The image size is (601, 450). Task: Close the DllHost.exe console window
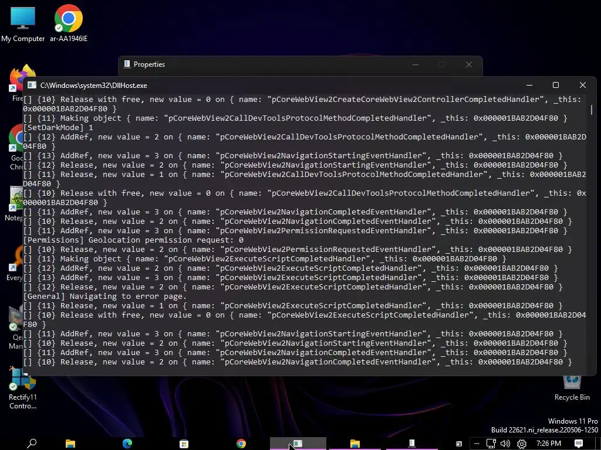(583, 85)
